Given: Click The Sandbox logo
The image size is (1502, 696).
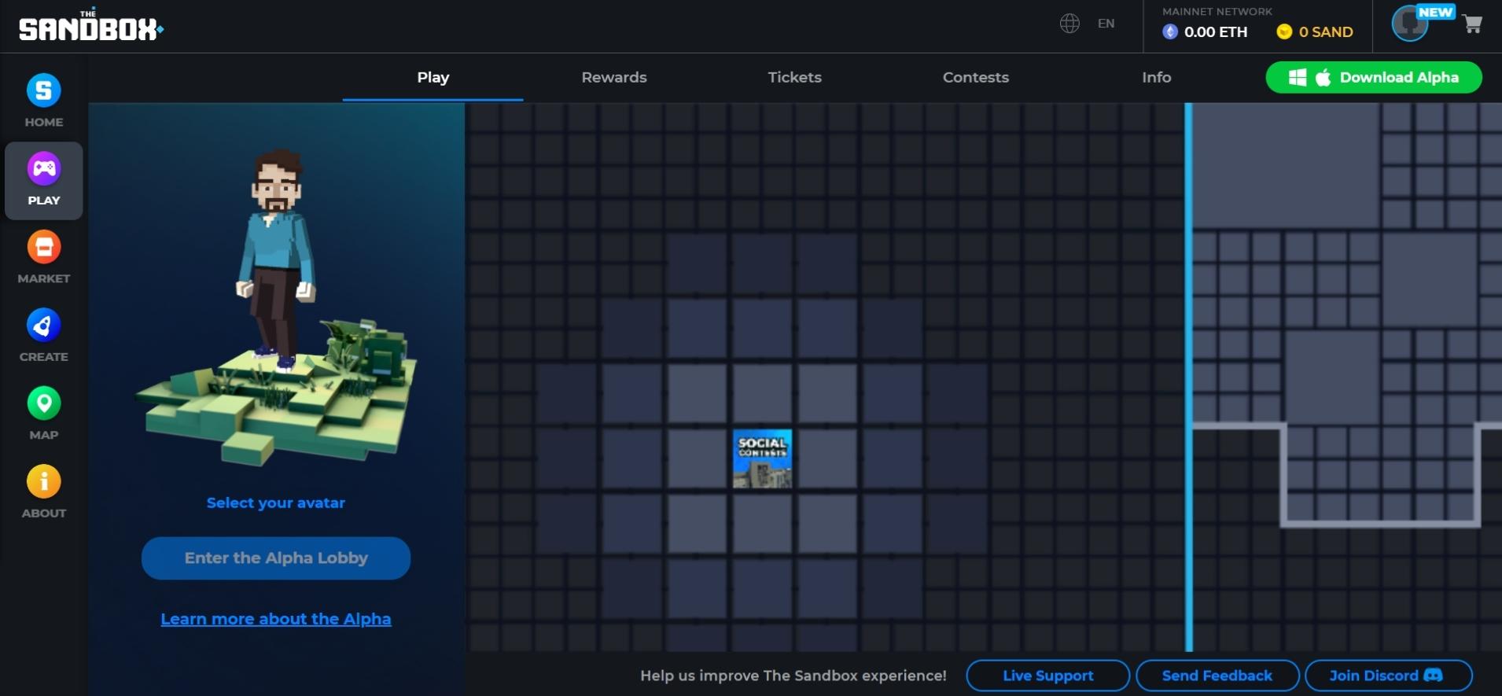Looking at the screenshot, I should point(90,26).
